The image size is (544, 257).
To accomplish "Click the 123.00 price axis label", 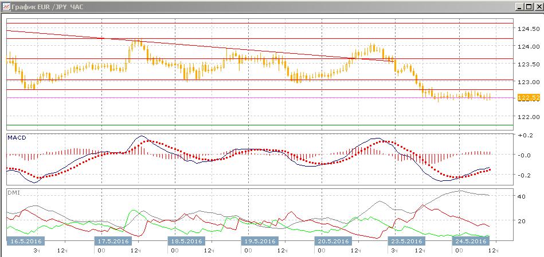I will pyautogui.click(x=527, y=82).
